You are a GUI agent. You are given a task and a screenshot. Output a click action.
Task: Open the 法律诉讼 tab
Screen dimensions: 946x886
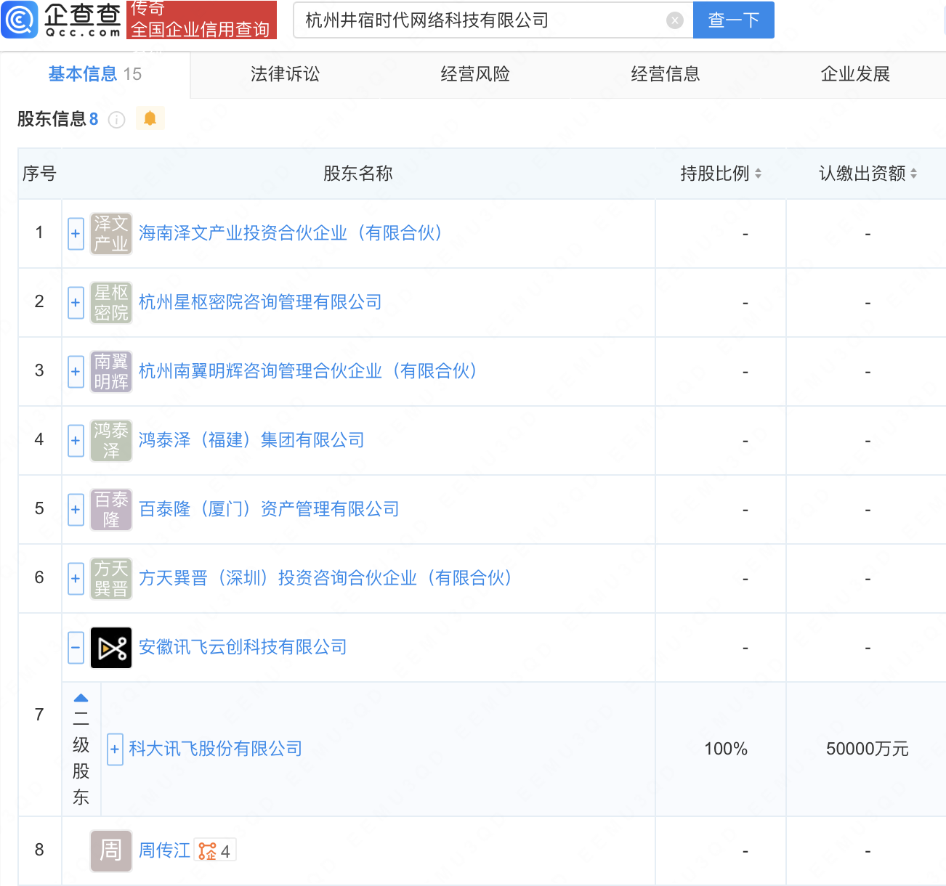(x=285, y=74)
